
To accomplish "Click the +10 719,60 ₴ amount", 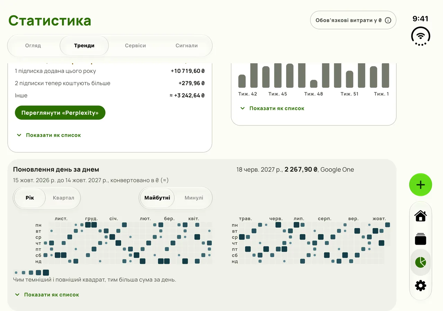I will tap(188, 71).
